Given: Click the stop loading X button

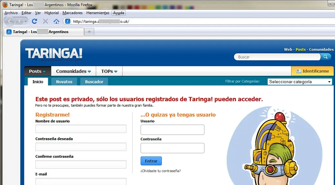Looking at the screenshot, I should (45, 21).
